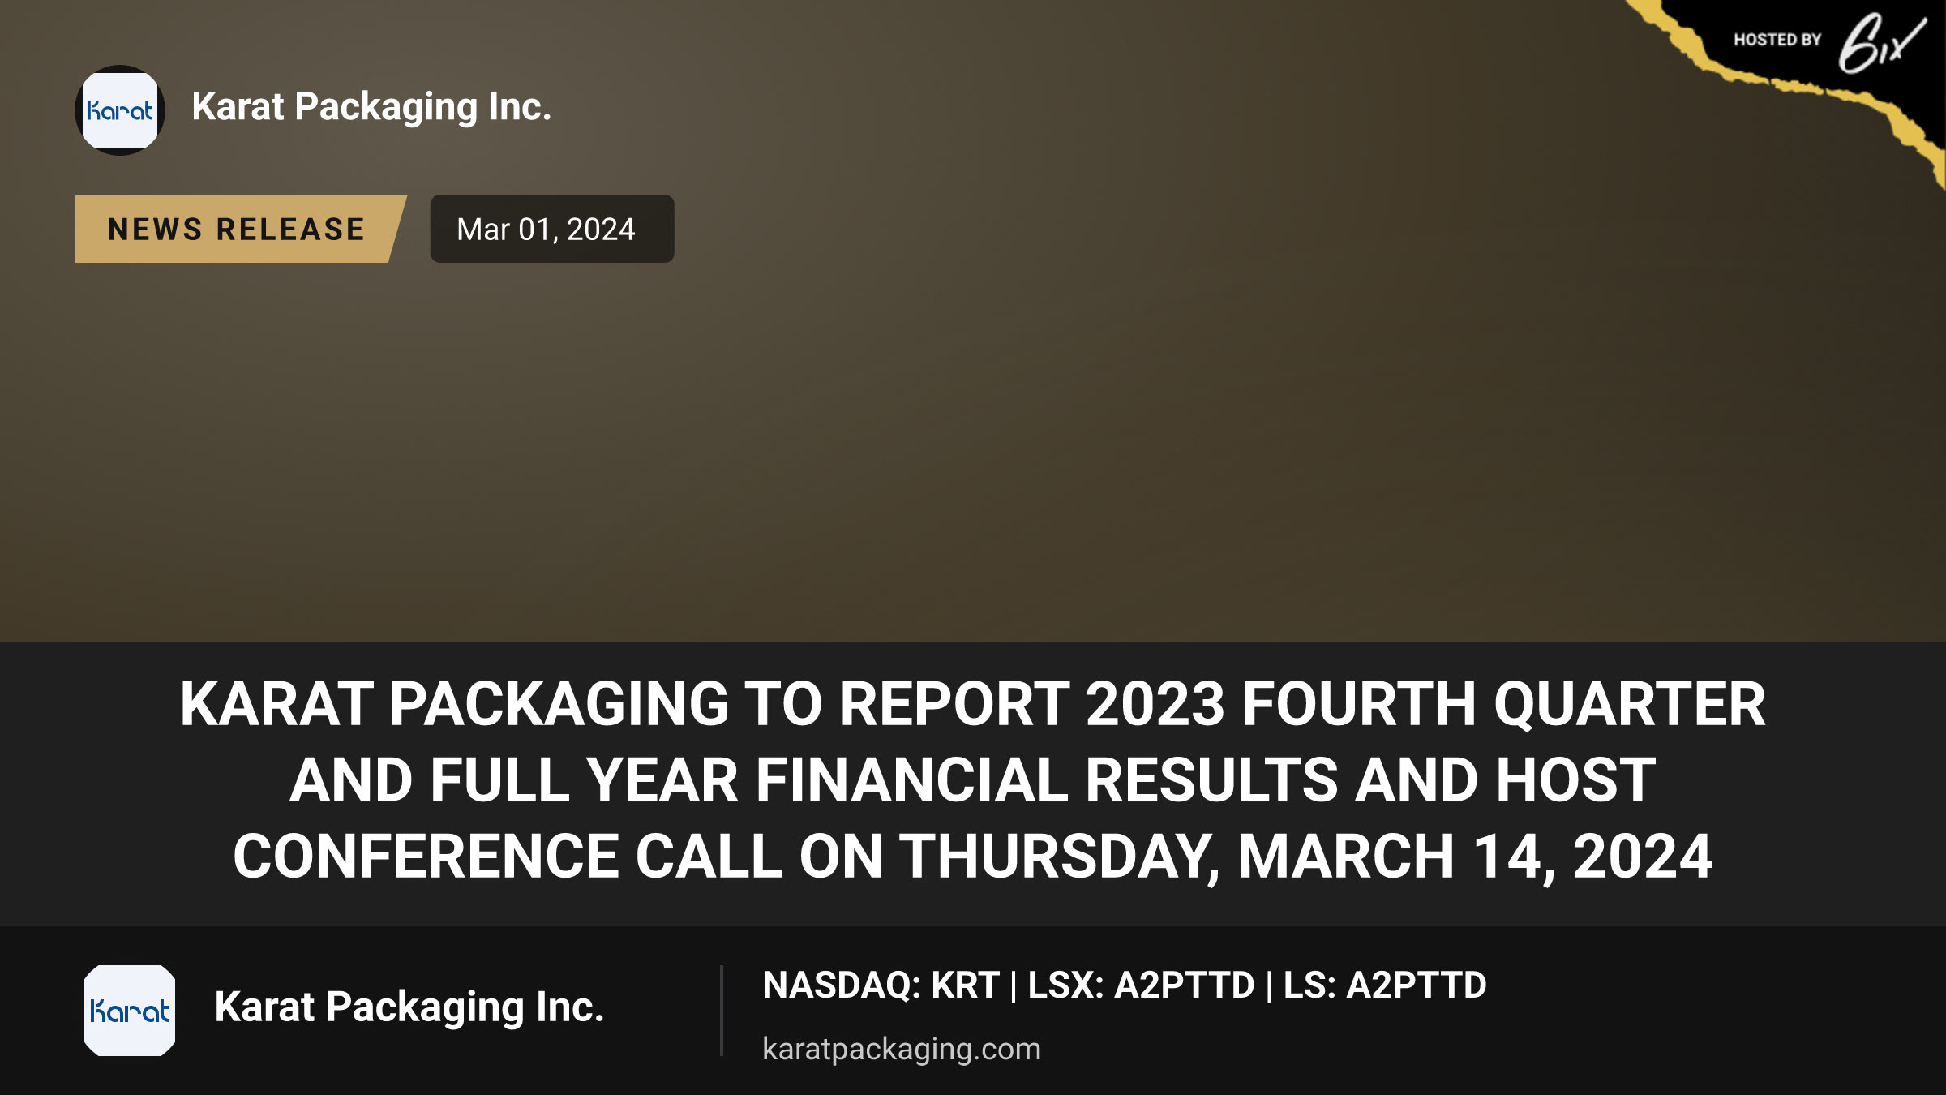Select the Mar 01, 2024 date chip
1946x1095 pixels.
coord(552,229)
